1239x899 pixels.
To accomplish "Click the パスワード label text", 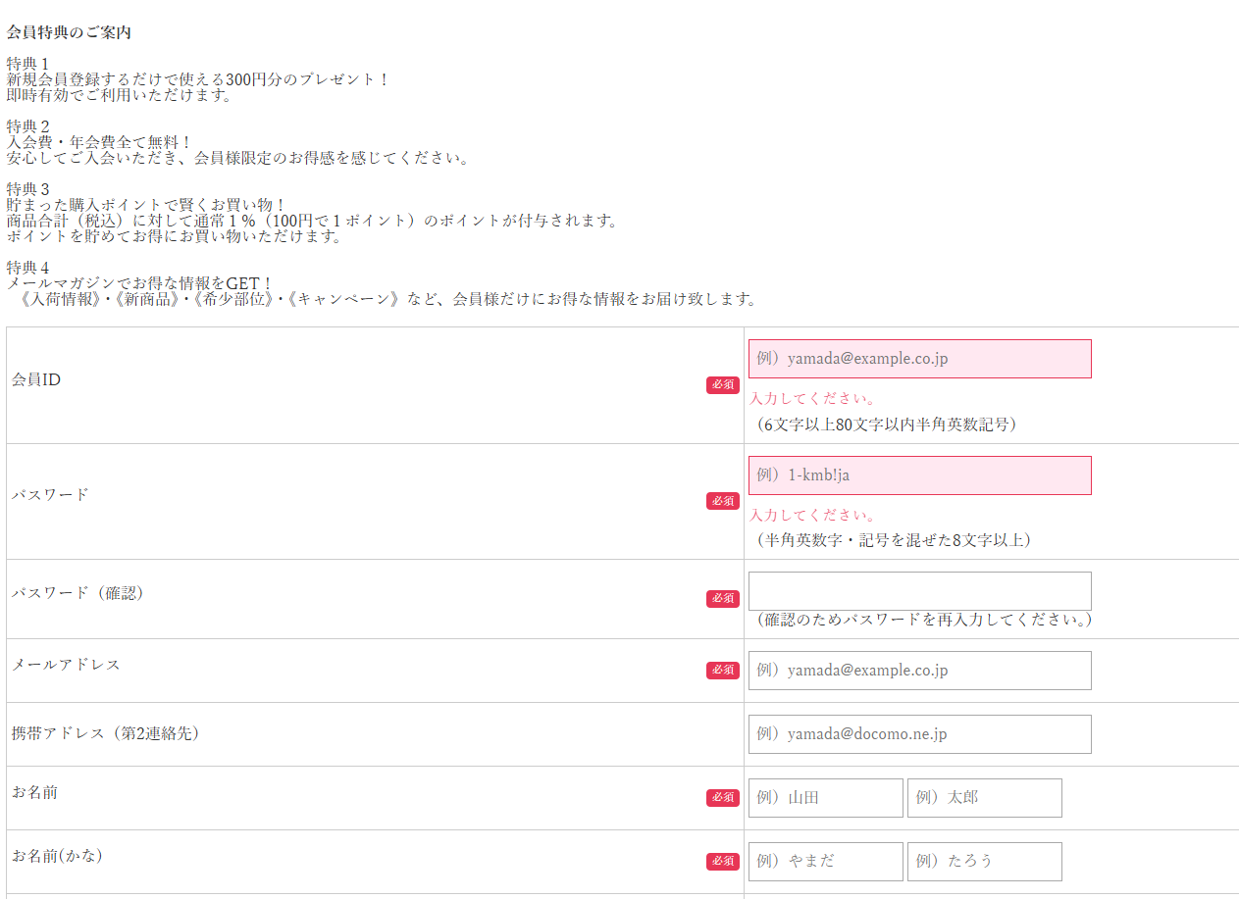I will click(50, 495).
